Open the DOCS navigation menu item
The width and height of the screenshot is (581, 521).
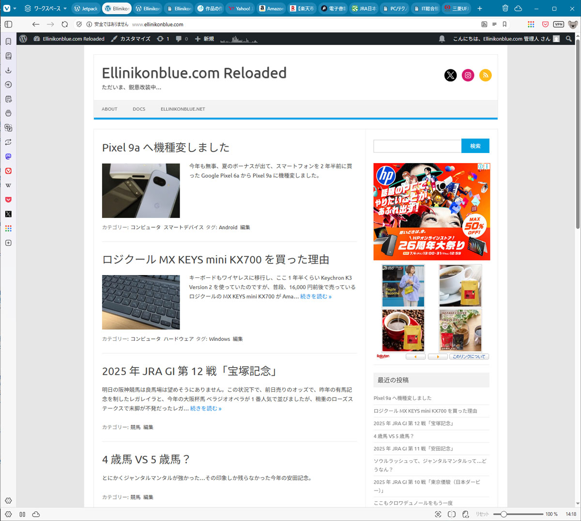click(x=139, y=109)
